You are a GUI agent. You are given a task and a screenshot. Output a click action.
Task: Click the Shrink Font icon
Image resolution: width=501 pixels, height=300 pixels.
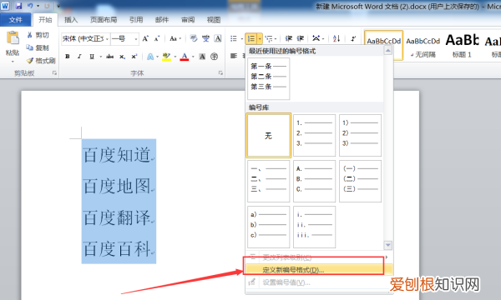(157, 38)
